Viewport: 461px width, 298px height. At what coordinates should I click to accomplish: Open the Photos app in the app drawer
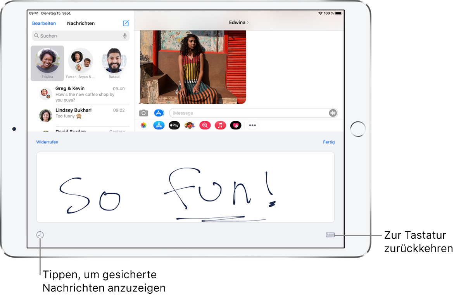tap(143, 126)
